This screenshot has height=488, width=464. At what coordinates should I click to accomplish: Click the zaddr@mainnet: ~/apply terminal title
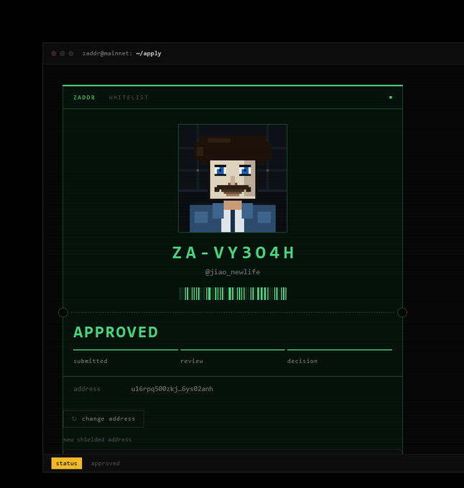122,54
